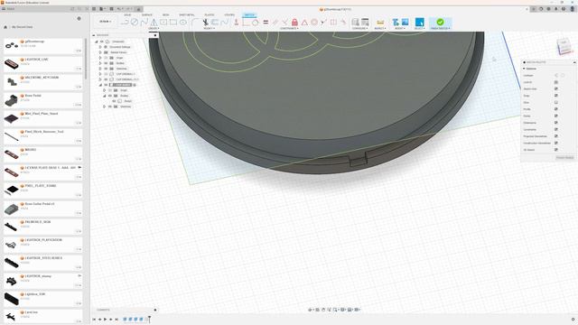Click the green Finish Sketch checkmark
The image size is (578, 325).
tap(440, 22)
